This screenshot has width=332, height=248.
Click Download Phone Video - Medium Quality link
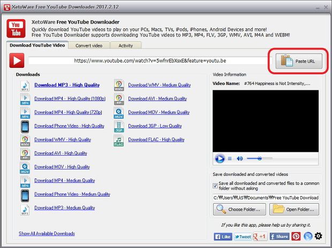click(72, 194)
